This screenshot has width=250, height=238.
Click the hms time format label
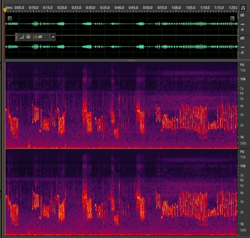[9, 7]
